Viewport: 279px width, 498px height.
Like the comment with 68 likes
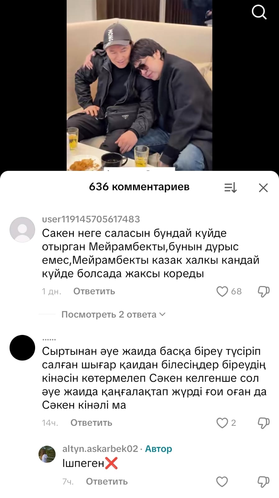[x=222, y=291]
